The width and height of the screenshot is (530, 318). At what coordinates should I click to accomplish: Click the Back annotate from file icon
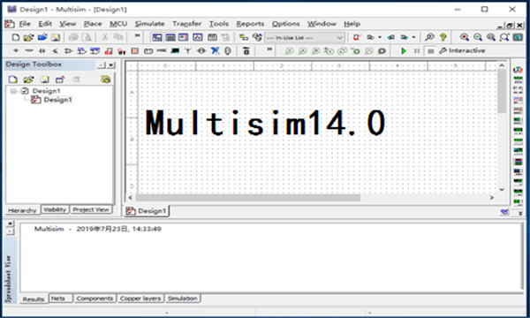coord(391,37)
